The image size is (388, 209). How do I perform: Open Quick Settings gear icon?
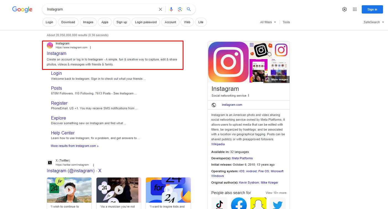[x=344, y=9]
